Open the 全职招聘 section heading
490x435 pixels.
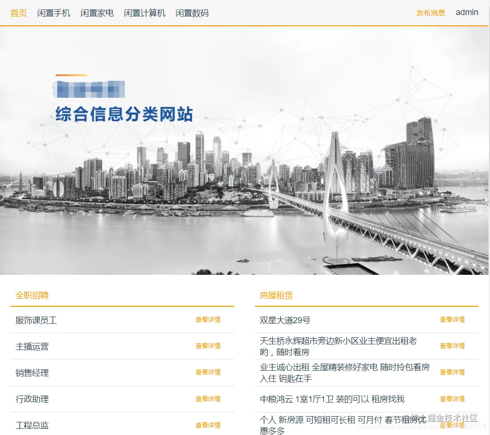click(x=32, y=295)
